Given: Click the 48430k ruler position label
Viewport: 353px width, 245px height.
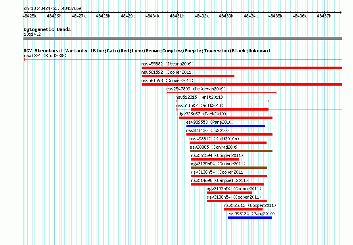Looking at the screenshot, I should pos(152,16).
